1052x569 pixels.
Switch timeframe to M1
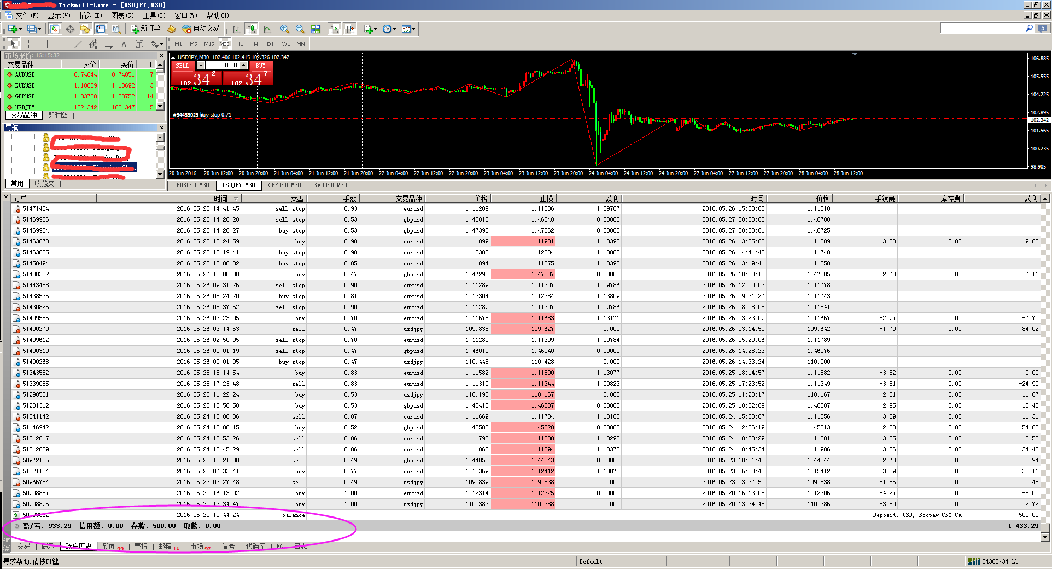178,44
